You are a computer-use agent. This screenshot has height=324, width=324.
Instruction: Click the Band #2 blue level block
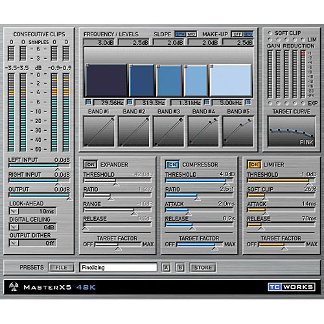click(141, 80)
